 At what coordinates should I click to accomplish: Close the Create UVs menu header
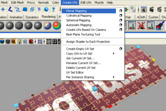tap(70, 2)
